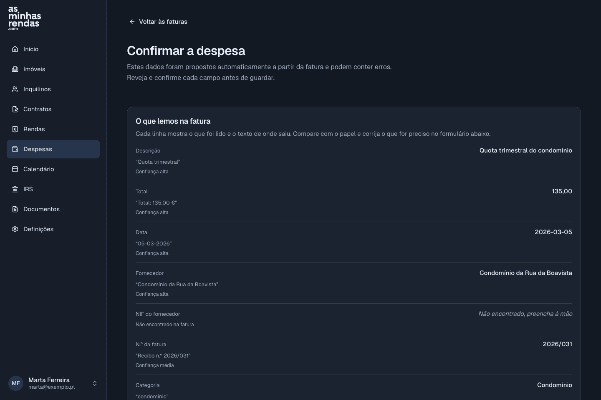Click the Início home icon
601x400 pixels.
(x=15, y=49)
